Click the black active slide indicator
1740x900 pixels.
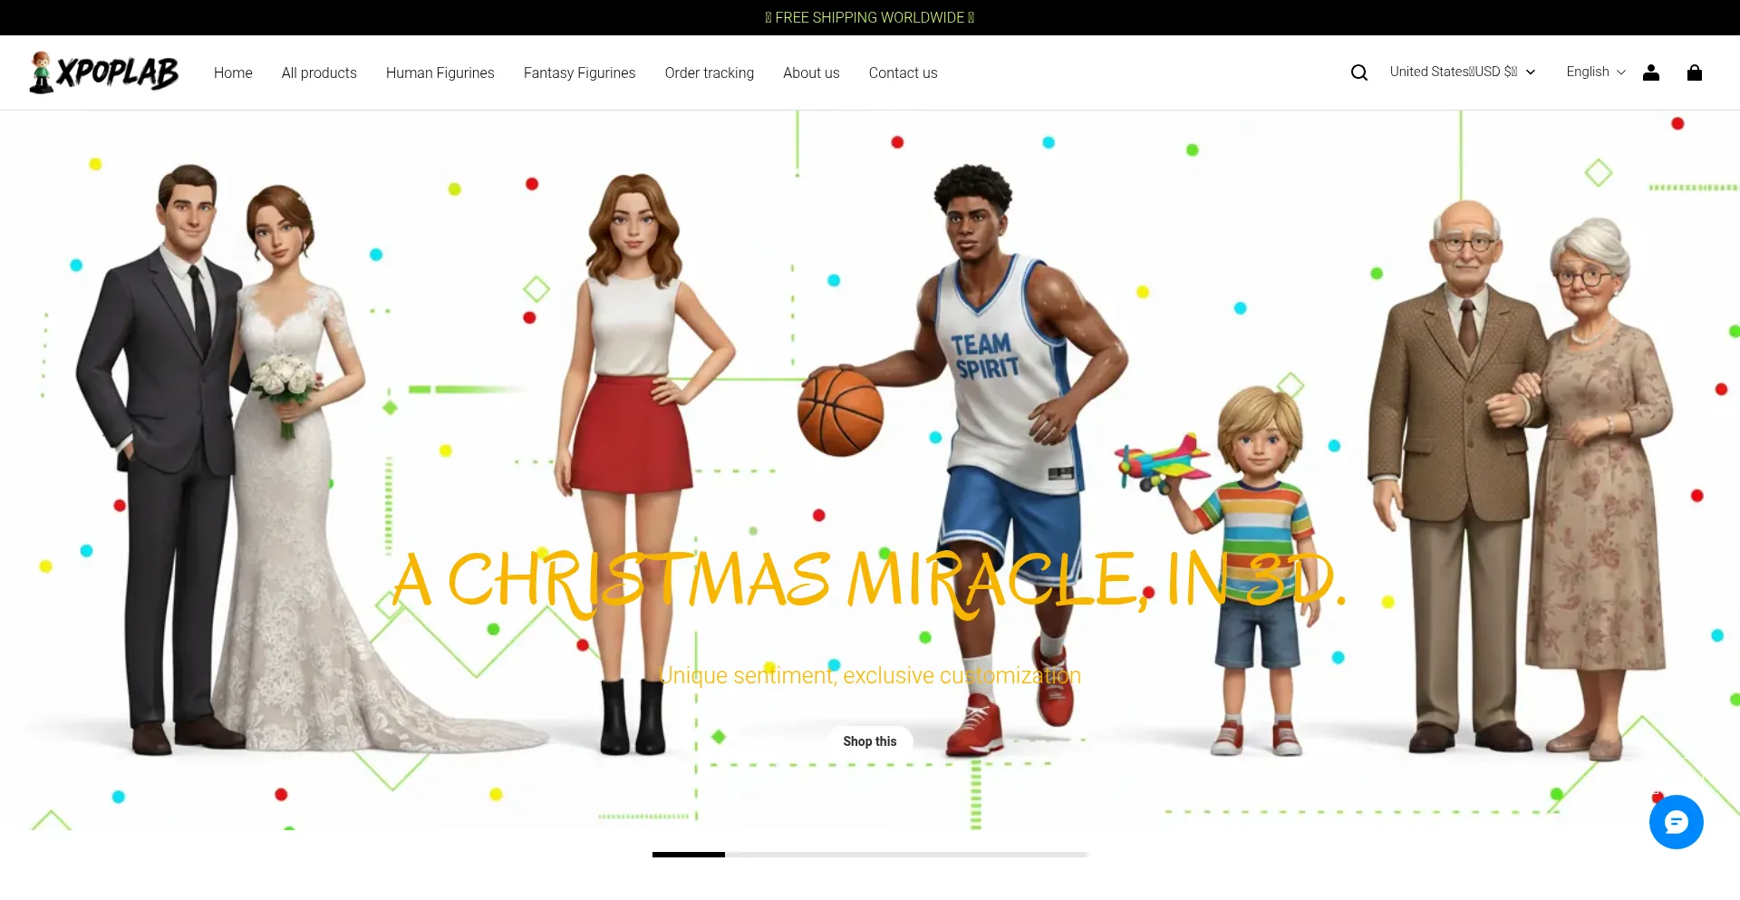(x=689, y=855)
